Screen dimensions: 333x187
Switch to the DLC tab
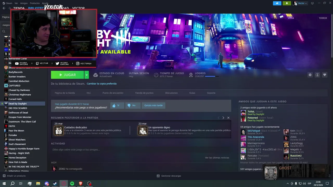[89, 93]
